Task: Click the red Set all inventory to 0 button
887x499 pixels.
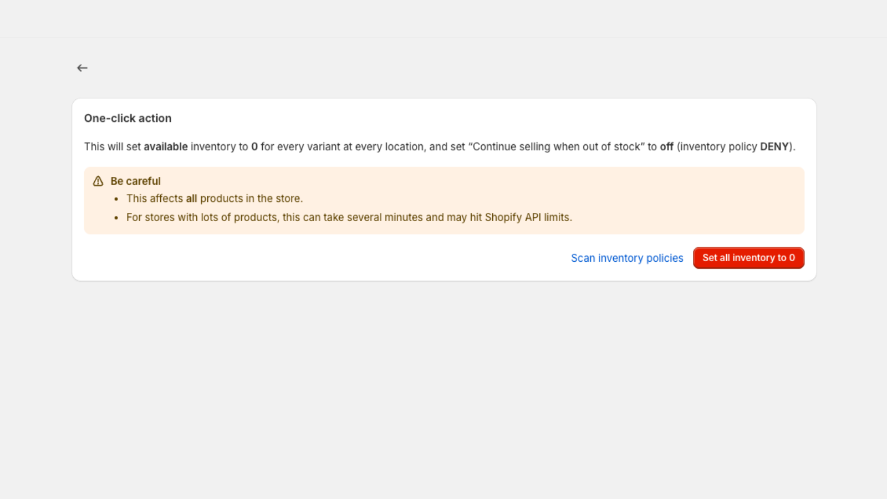Action: point(748,258)
